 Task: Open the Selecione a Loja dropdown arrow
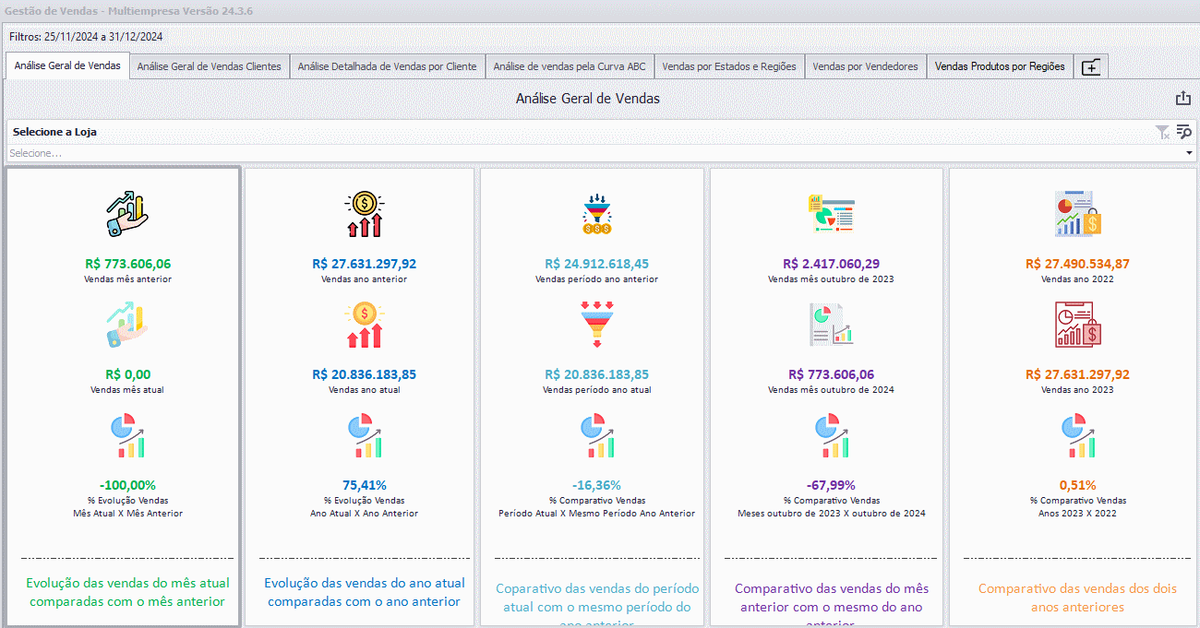click(1188, 153)
